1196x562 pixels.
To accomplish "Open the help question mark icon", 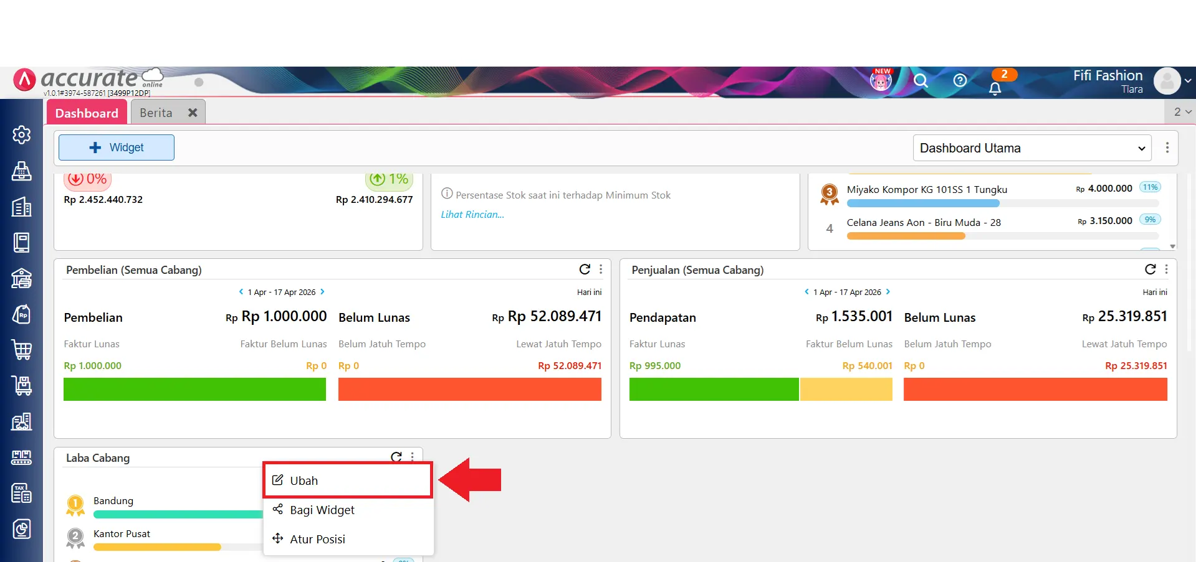I will coord(960,80).
